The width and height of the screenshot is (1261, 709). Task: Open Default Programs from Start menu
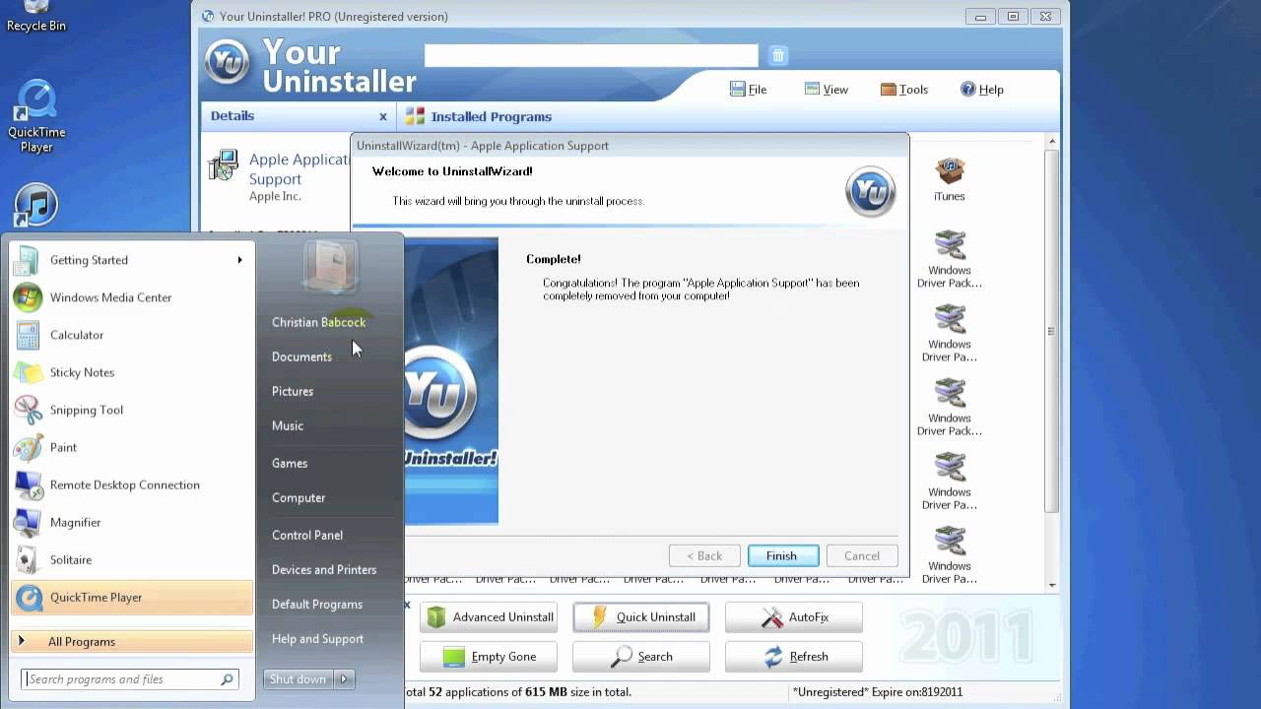point(317,604)
